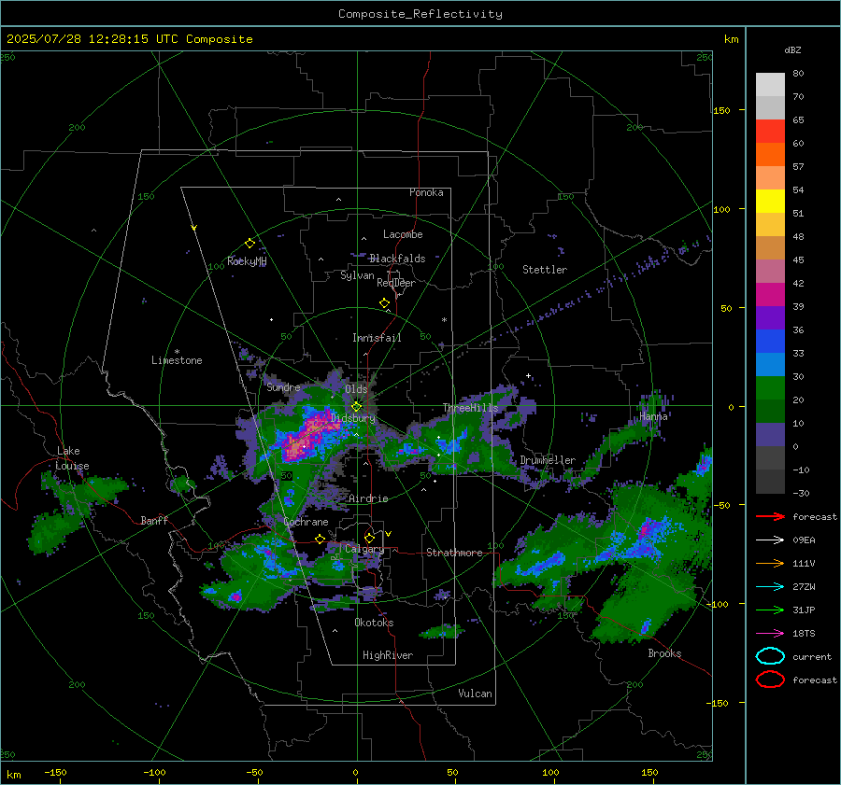Click the Cochrane city label
The height and width of the screenshot is (785, 841).
click(306, 522)
